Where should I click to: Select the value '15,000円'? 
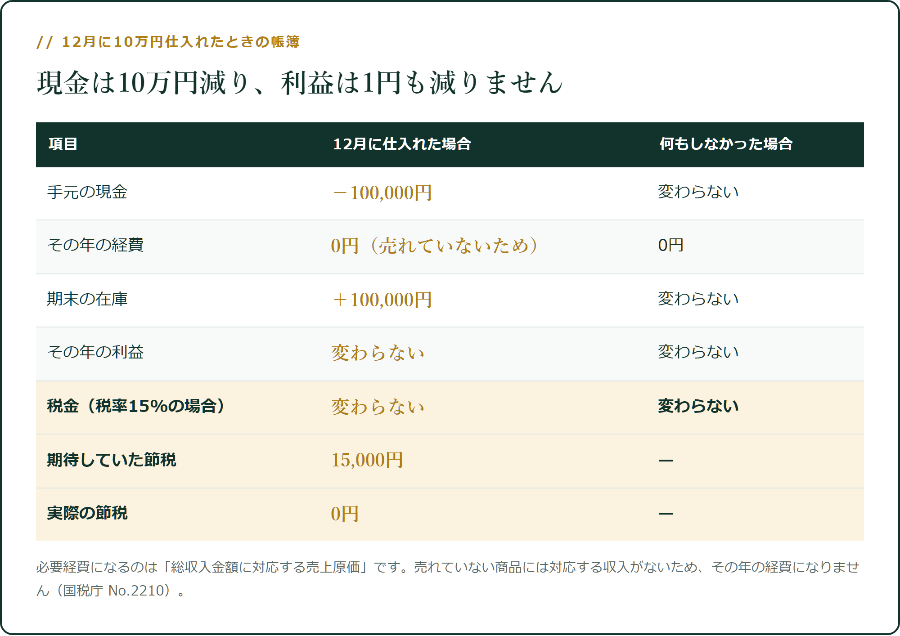pos(367,461)
